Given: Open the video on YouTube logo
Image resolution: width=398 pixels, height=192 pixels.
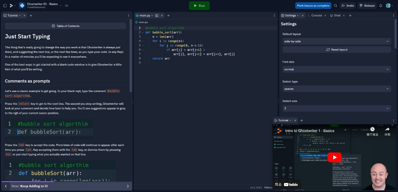Looking at the screenshot, I should point(291,184).
